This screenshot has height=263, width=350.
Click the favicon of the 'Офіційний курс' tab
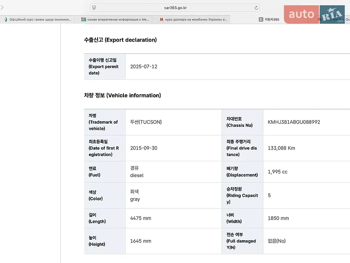[6, 19]
